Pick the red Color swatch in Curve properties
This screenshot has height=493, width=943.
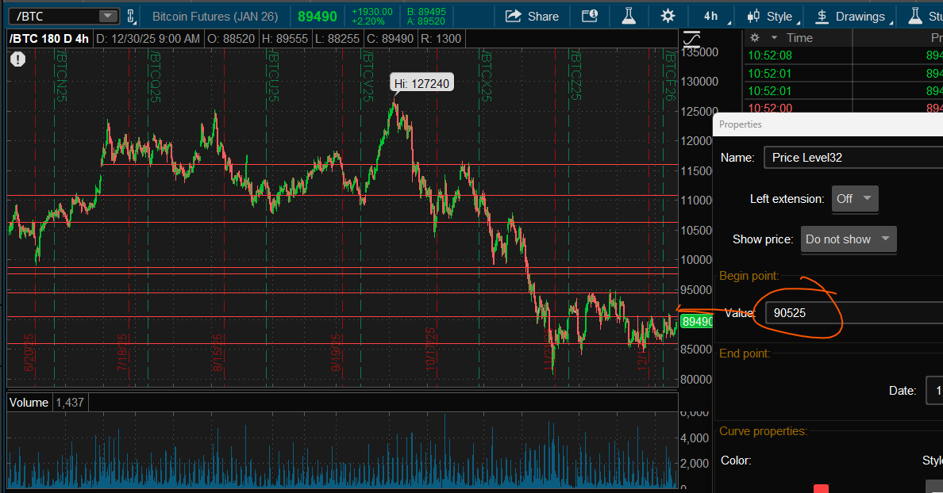[x=821, y=488]
